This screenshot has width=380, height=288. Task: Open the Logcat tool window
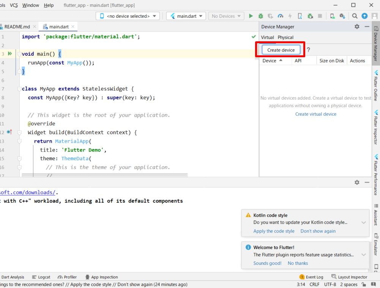41,277
